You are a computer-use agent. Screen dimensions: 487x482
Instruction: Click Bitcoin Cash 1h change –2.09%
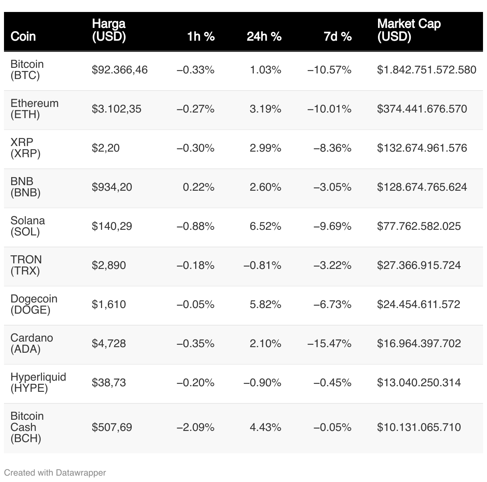click(196, 427)
